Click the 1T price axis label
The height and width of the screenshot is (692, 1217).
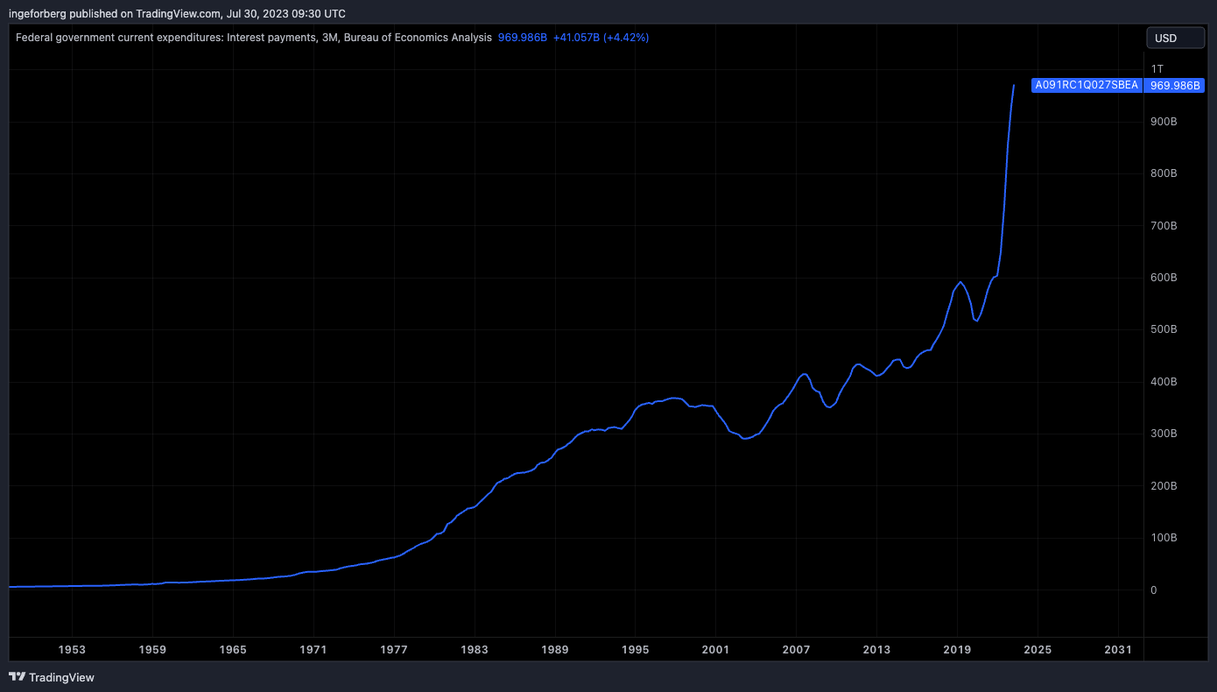click(1157, 69)
